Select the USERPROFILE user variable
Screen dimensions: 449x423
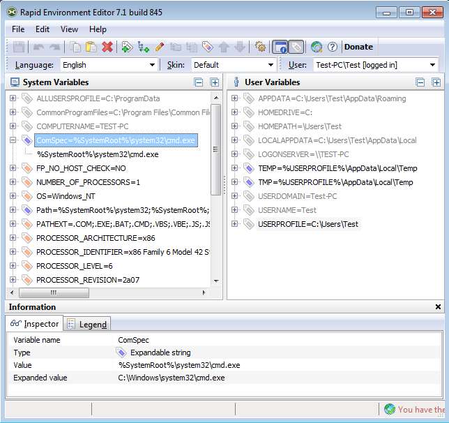(x=307, y=224)
